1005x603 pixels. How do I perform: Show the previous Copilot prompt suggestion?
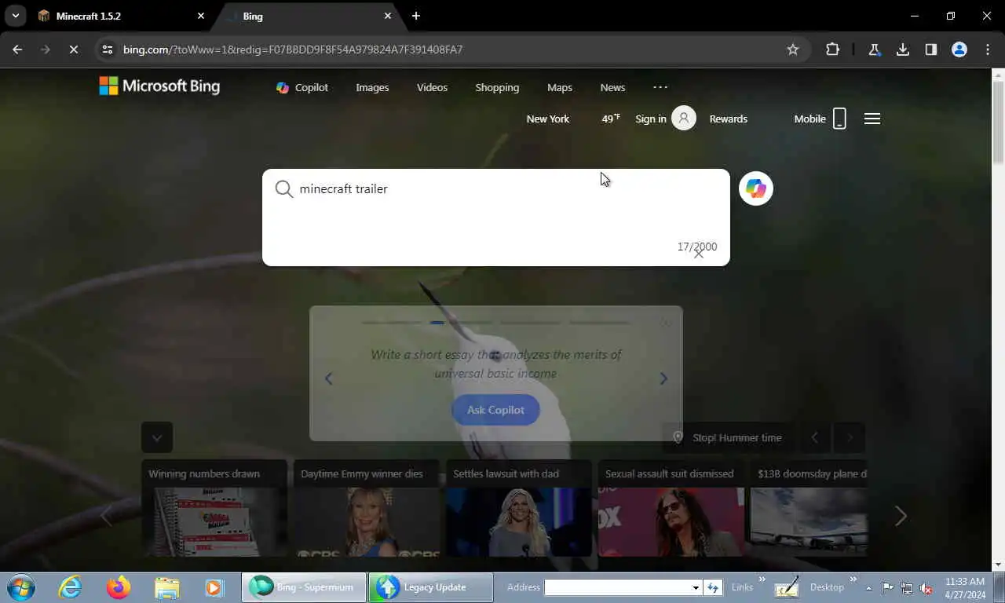click(x=329, y=378)
